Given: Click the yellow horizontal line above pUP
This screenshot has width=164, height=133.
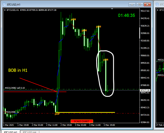Looking at the screenshot, I should (x=85, y=112).
